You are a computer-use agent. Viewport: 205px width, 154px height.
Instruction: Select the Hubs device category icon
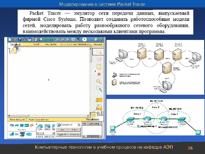coord(22,125)
